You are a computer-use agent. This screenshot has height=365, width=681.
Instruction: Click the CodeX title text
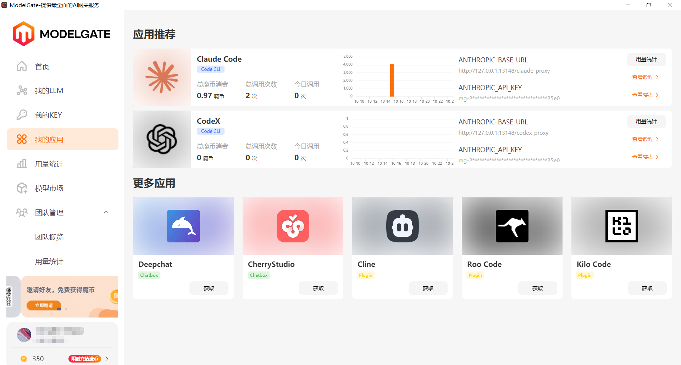click(x=209, y=121)
